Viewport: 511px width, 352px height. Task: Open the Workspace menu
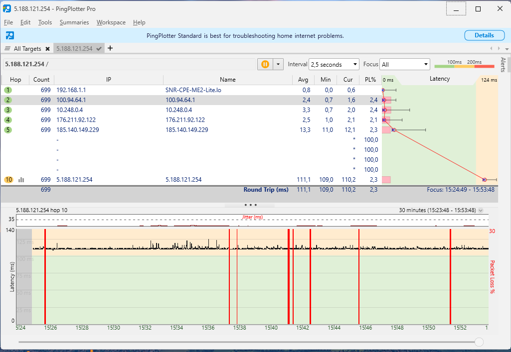coord(111,22)
